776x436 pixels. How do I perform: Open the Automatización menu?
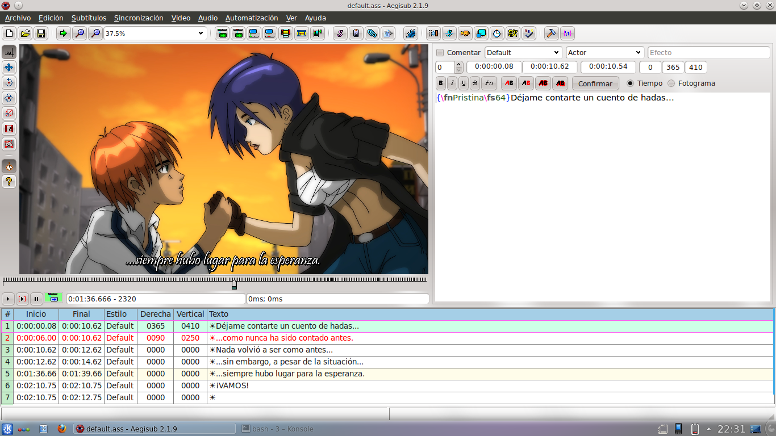pyautogui.click(x=252, y=18)
